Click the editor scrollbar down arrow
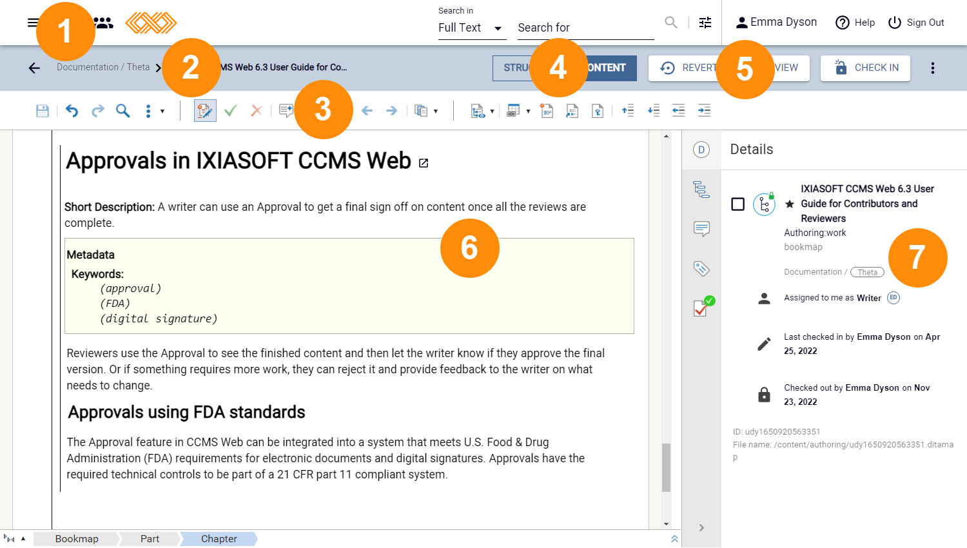Viewport: 967px width, 548px height. pos(667,524)
